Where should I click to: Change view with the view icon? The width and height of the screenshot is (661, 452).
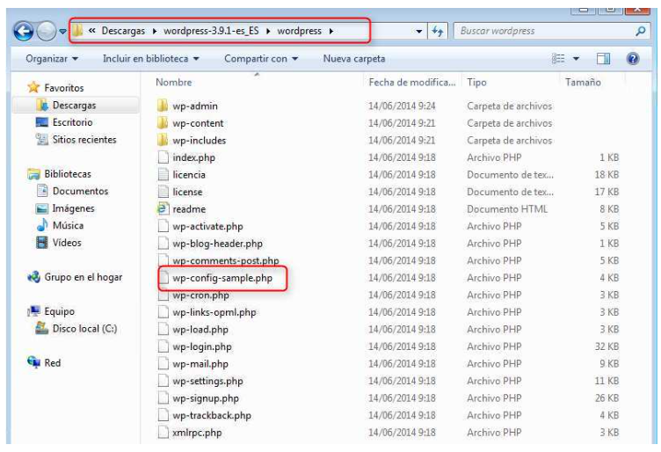point(558,59)
